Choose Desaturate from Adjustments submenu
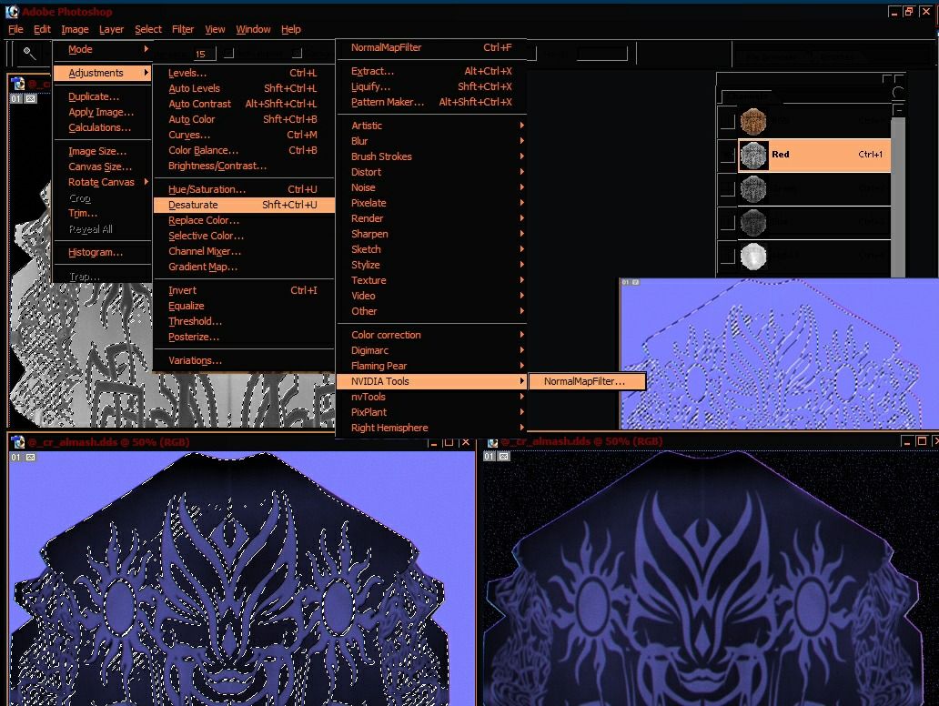 pyautogui.click(x=243, y=205)
